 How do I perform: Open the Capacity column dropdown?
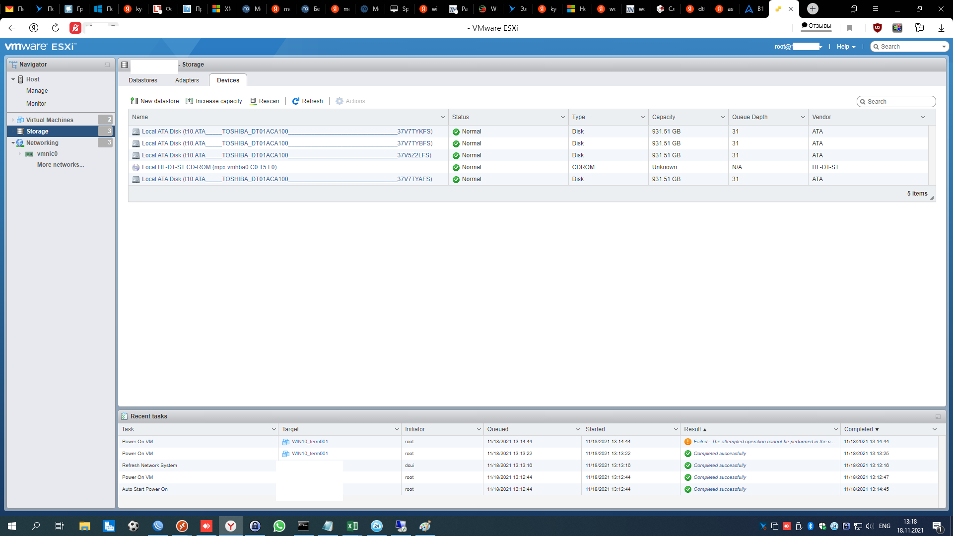tap(723, 118)
